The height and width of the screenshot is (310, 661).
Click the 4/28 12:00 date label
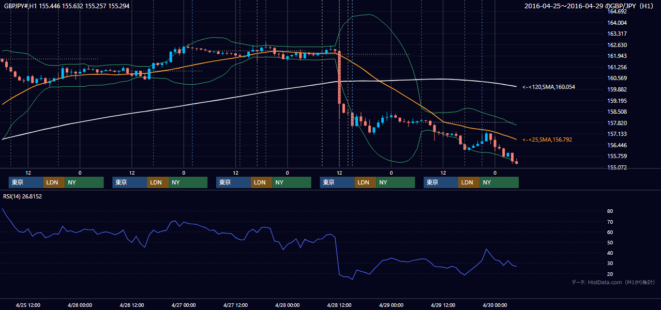point(339,305)
